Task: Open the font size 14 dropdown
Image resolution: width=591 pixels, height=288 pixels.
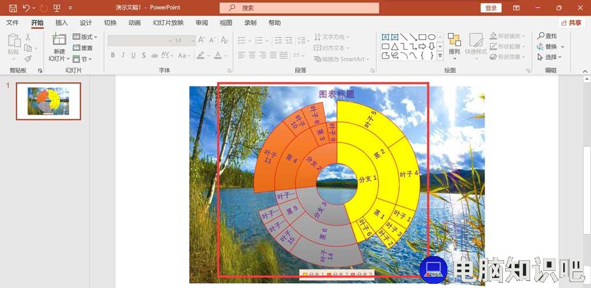Action: point(184,40)
